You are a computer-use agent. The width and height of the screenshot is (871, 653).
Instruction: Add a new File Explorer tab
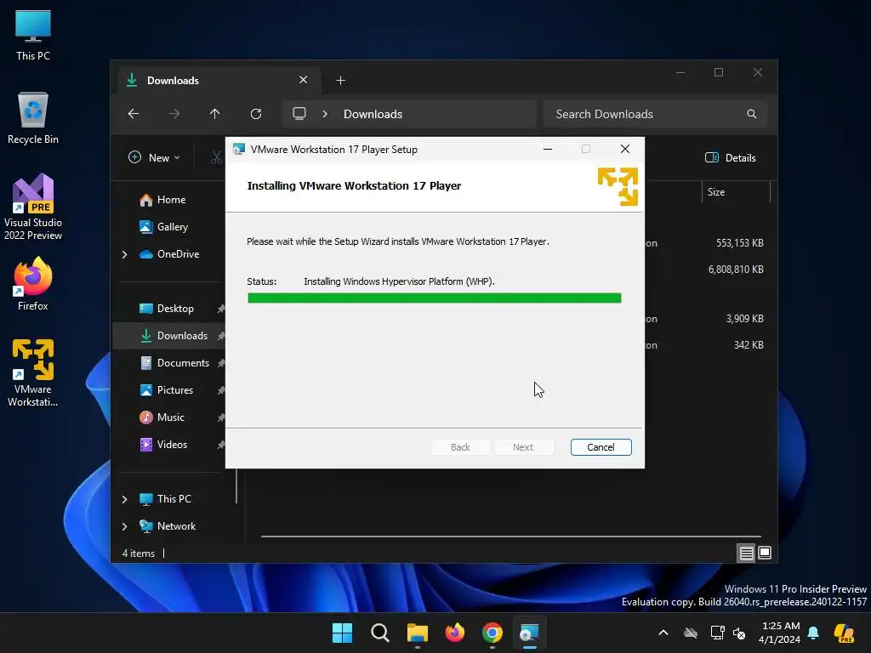coord(340,81)
